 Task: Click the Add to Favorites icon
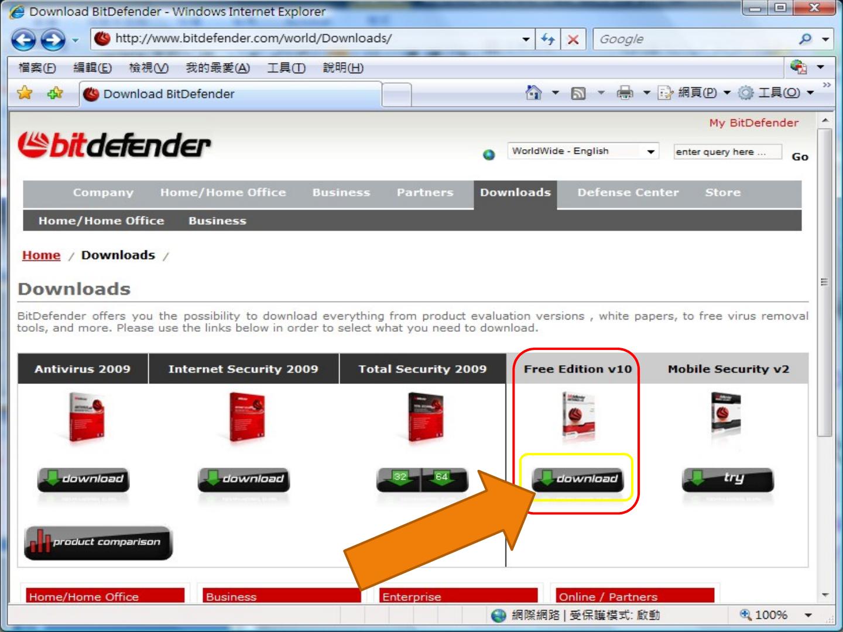click(x=55, y=93)
